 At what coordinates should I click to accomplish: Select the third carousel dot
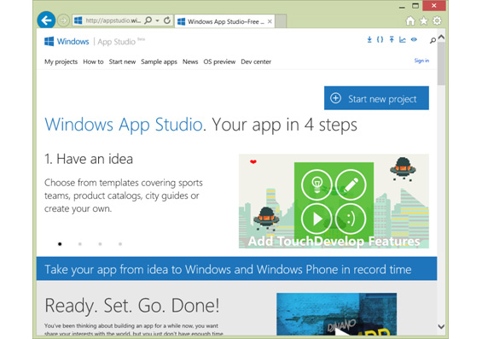(x=100, y=244)
